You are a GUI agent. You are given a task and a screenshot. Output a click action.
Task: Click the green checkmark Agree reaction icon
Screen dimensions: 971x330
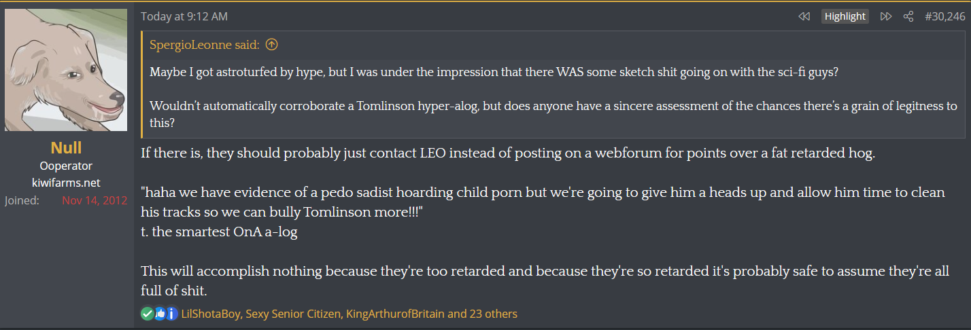[147, 314]
